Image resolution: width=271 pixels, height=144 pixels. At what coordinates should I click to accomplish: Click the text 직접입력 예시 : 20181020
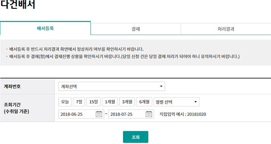click(183, 114)
